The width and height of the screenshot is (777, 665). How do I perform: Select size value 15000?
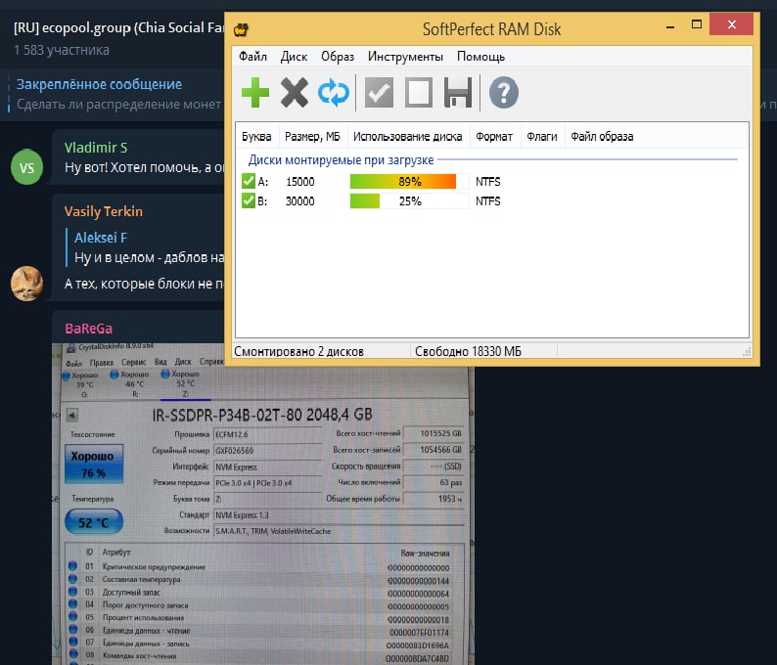299,182
